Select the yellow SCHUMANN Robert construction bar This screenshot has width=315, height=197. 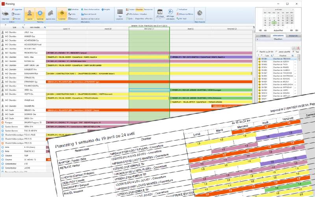pyautogui.click(x=149, y=74)
